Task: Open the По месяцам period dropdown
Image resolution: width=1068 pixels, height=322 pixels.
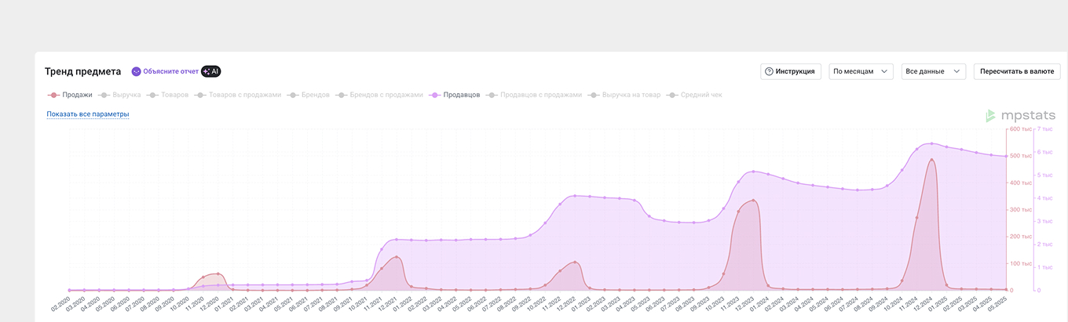Action: point(861,71)
